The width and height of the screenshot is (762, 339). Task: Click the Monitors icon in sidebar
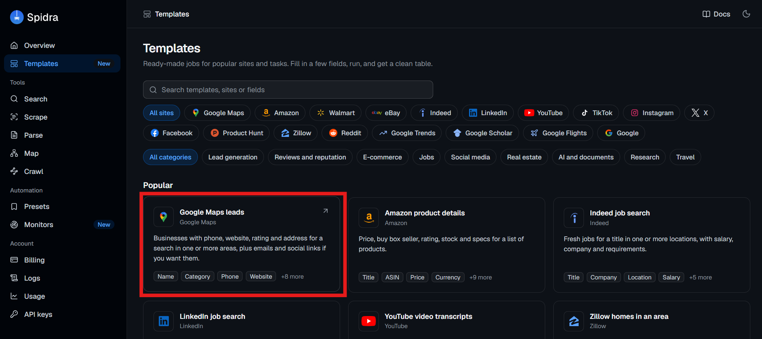coord(14,225)
